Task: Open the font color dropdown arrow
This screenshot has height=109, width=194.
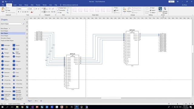Action: click(x=33, y=12)
